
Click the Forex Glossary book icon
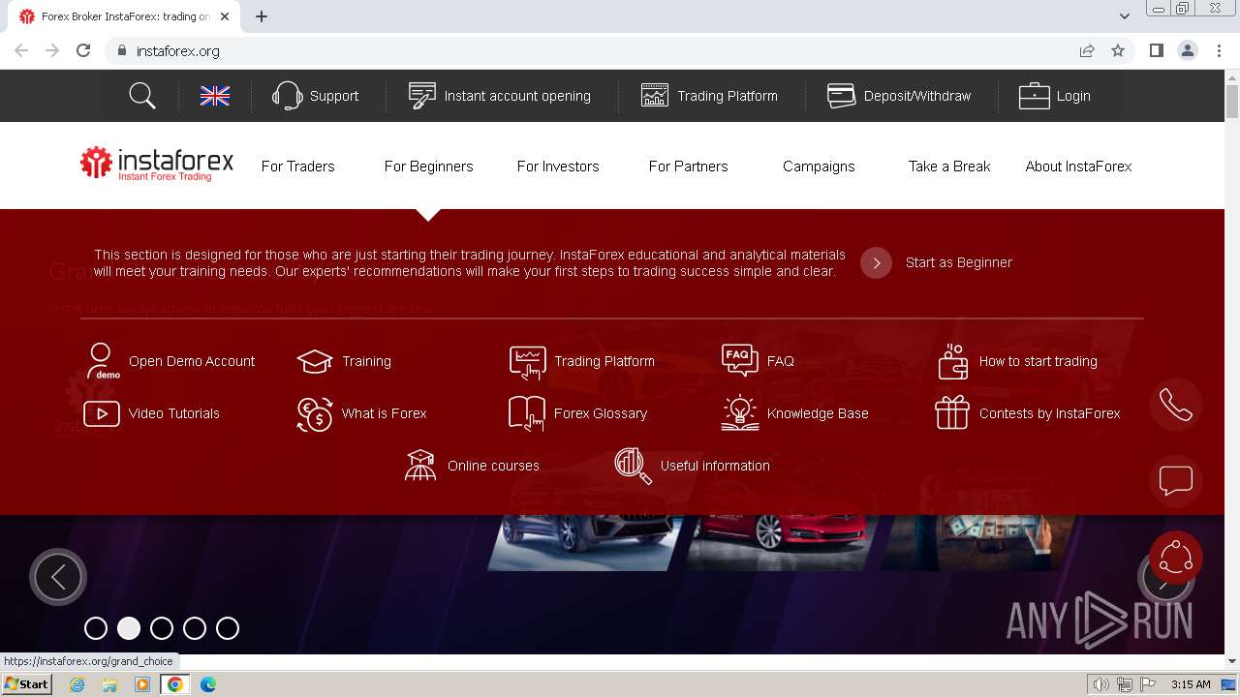pyautogui.click(x=527, y=413)
